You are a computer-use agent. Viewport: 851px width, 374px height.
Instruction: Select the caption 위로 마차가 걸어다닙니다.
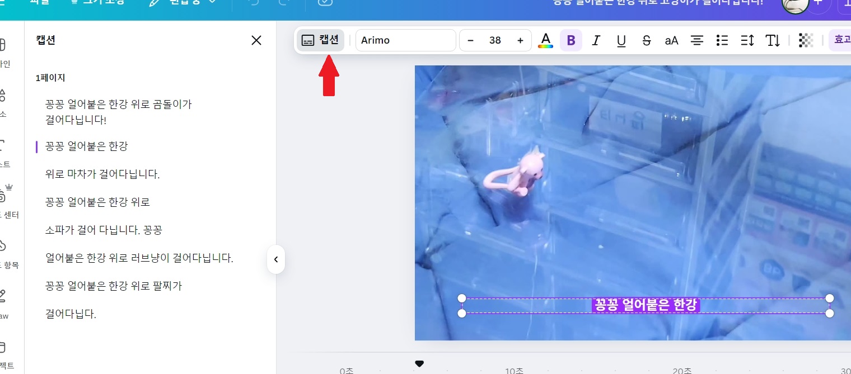point(102,174)
